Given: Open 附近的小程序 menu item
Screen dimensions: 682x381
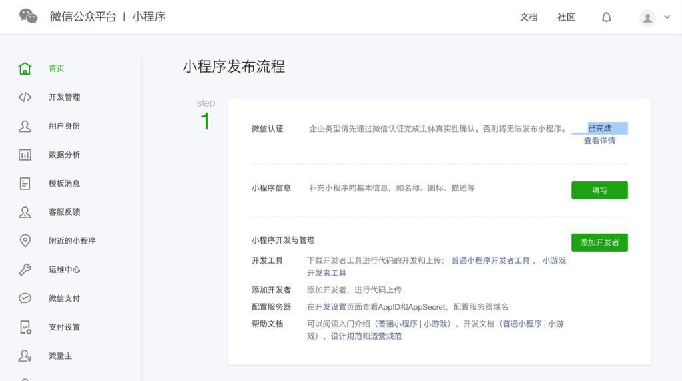Looking at the screenshot, I should 72,240.
